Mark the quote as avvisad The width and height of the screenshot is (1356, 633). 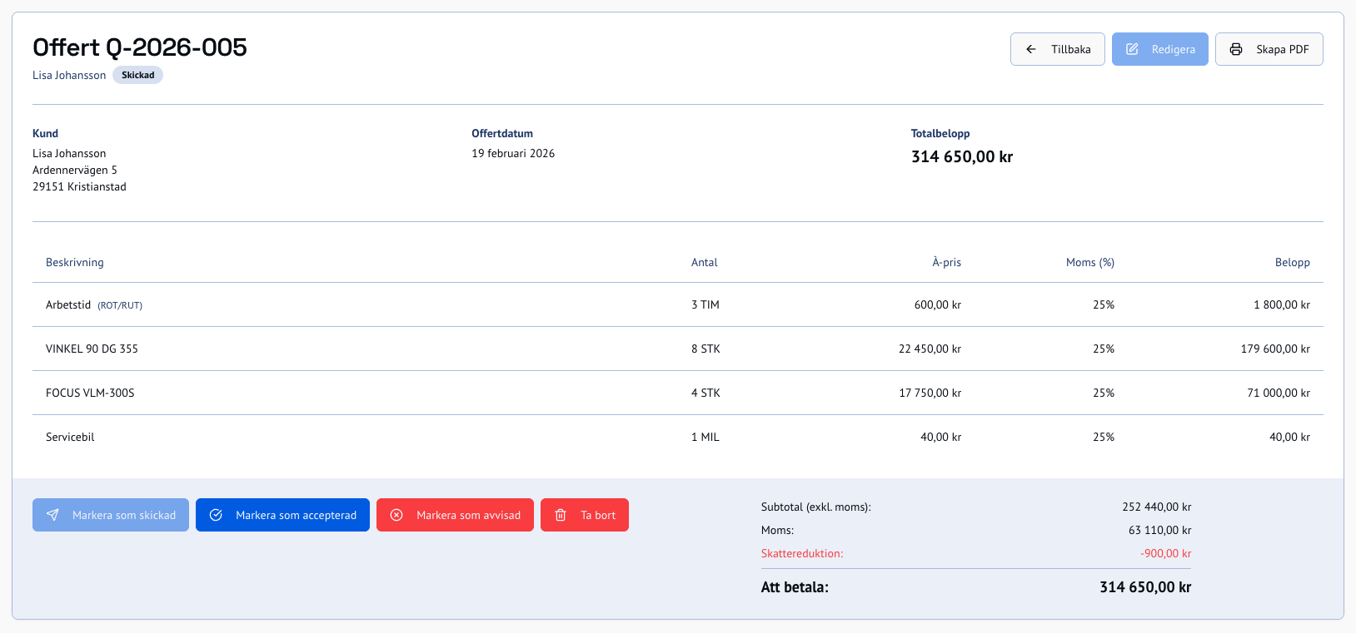pyautogui.click(x=455, y=515)
